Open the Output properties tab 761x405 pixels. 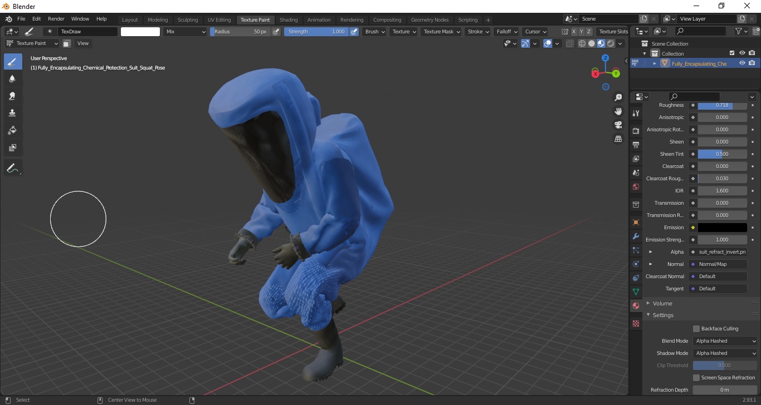click(636, 145)
